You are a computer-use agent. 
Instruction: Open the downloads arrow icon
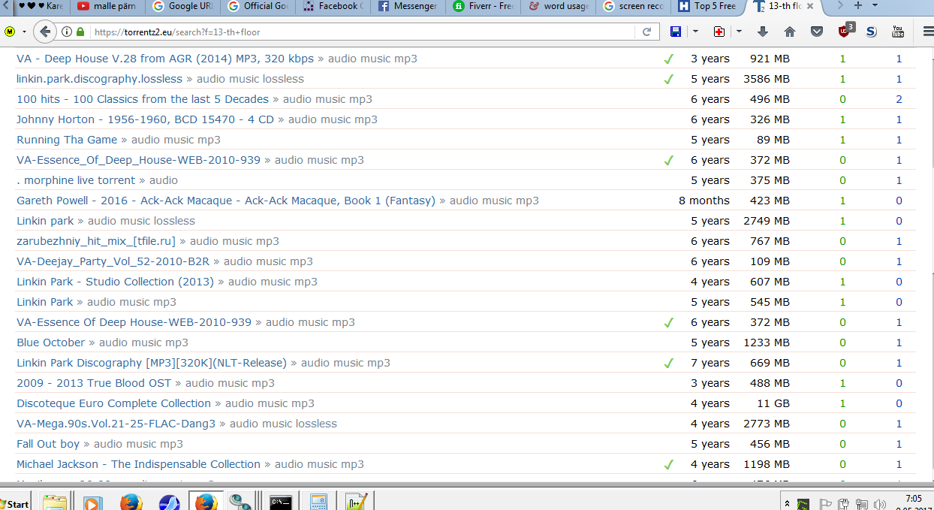click(x=763, y=32)
